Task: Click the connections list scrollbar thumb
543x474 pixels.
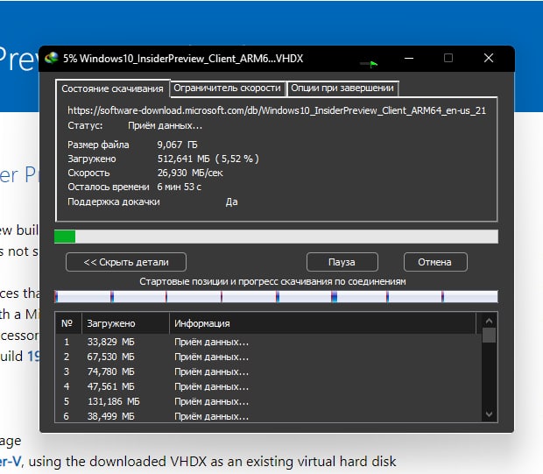Action: [489, 336]
